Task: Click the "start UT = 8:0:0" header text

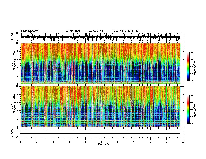Action: coord(126,31)
